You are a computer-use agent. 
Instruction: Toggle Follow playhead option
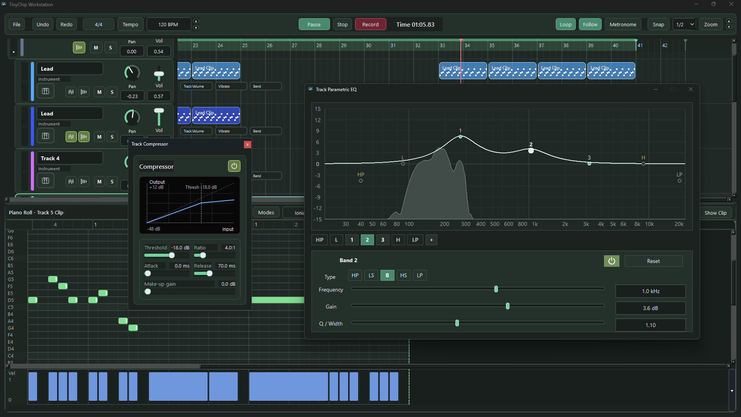tap(590, 24)
